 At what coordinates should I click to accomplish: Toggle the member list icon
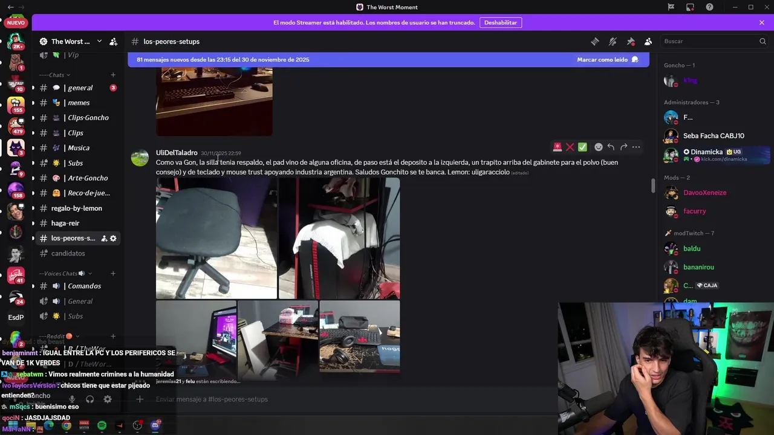[x=648, y=42]
